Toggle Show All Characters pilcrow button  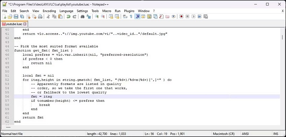pos(131,16)
